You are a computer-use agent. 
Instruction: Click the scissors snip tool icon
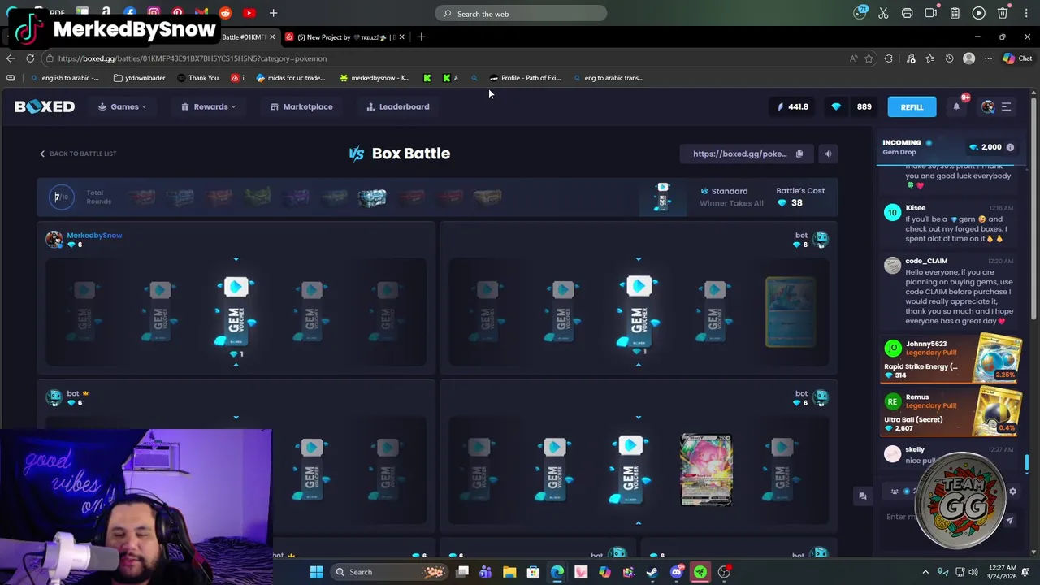point(883,13)
